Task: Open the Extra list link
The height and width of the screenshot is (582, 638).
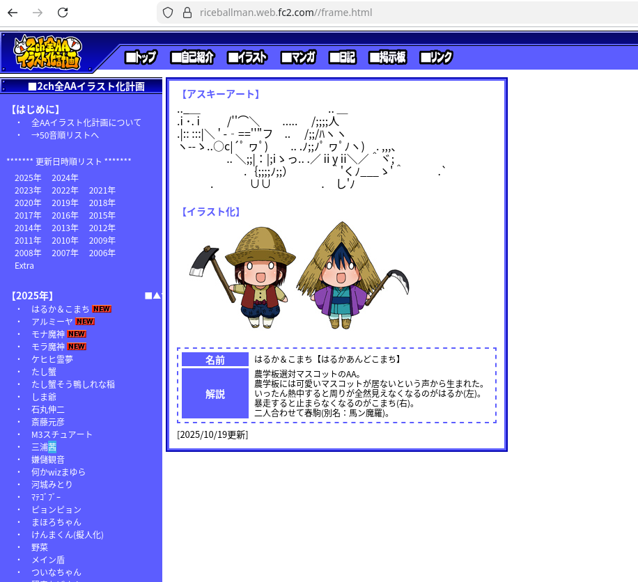Action: tap(24, 265)
